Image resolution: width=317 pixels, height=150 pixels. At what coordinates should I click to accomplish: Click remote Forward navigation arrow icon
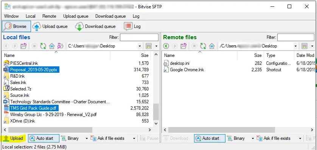pos(174,46)
